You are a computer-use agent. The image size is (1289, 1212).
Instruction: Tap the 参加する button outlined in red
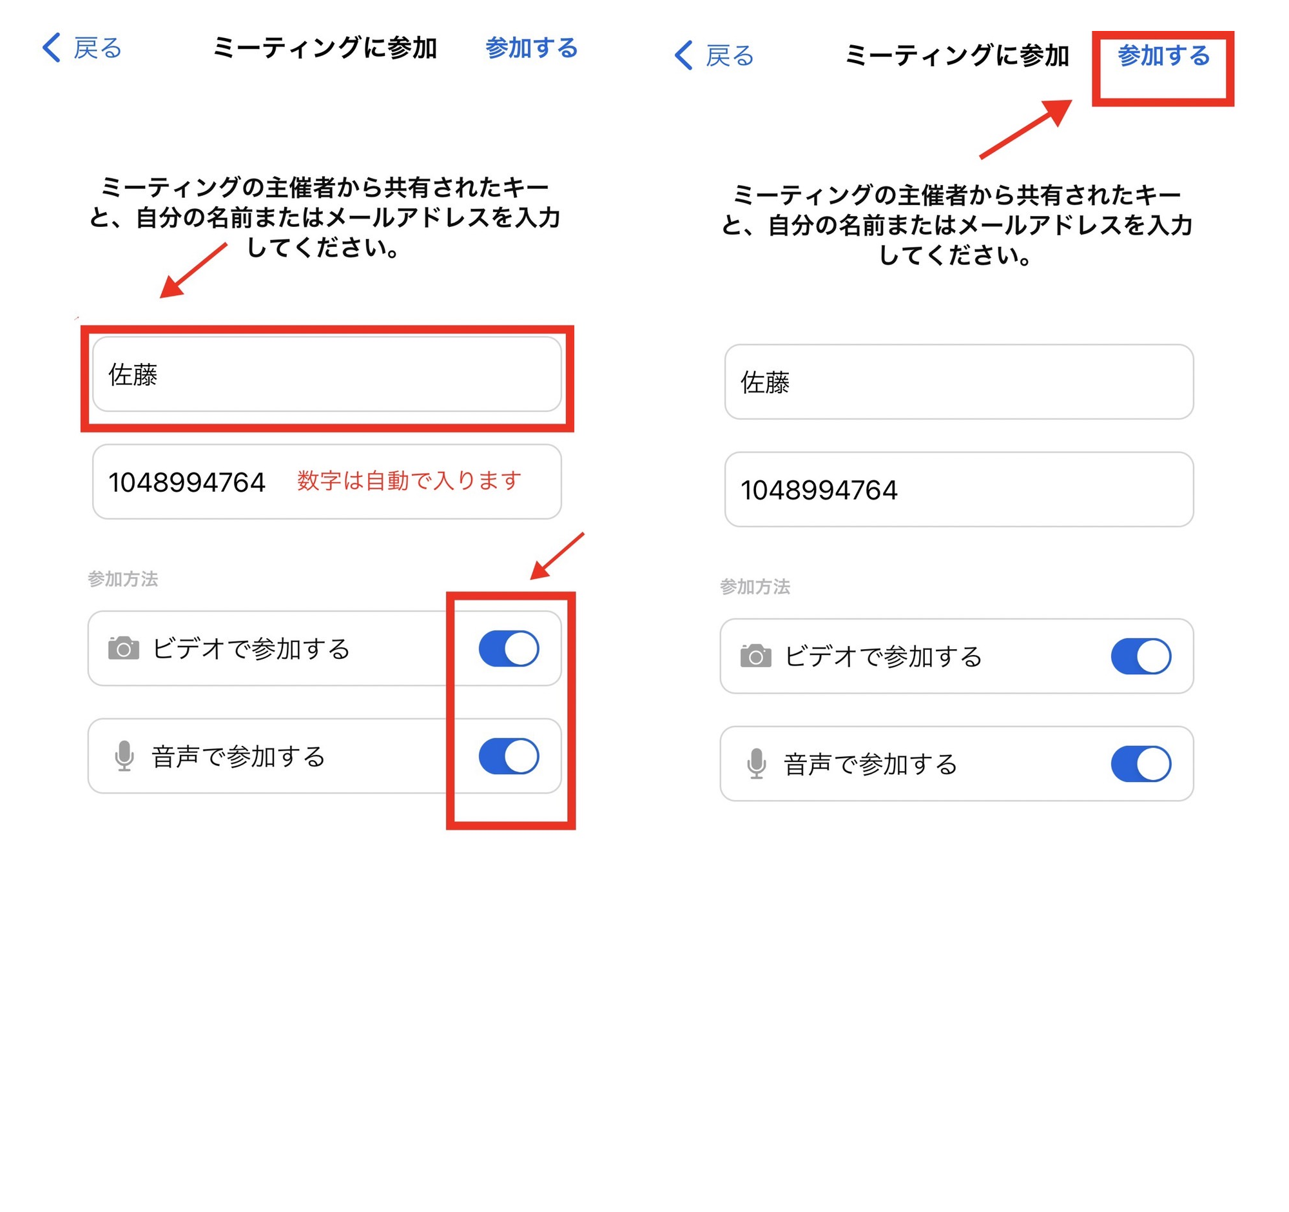point(1164,56)
